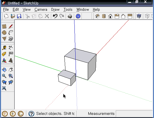The width and height of the screenshot is (154, 118).
Task: Select the Zoom magnifier tool
Action: tap(4, 76)
